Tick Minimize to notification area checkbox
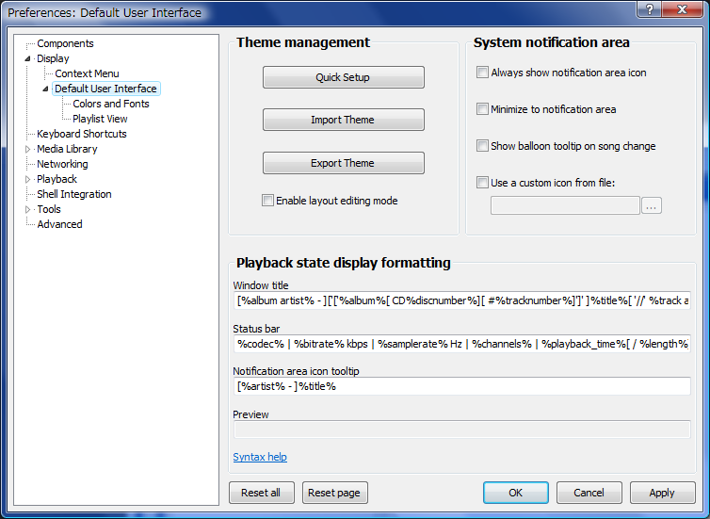The image size is (710, 519). (x=482, y=109)
